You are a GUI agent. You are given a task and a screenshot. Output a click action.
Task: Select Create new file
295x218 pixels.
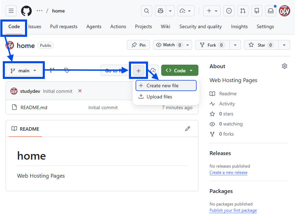166,86
